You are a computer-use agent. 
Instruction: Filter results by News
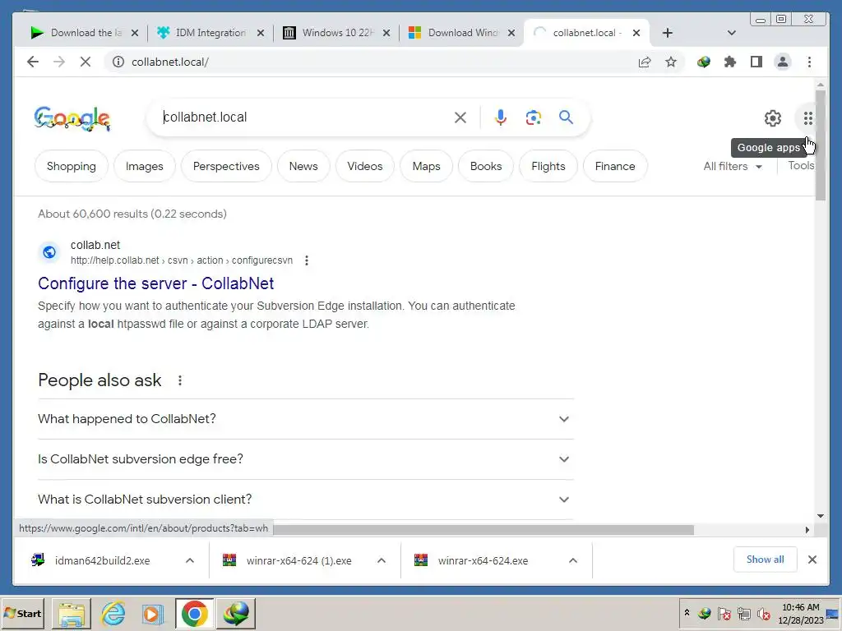tap(303, 166)
